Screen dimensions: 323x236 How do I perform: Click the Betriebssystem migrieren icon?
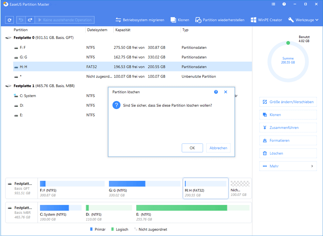[118, 20]
